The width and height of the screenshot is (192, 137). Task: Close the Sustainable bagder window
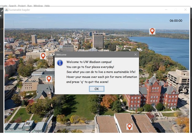pos(185,10)
